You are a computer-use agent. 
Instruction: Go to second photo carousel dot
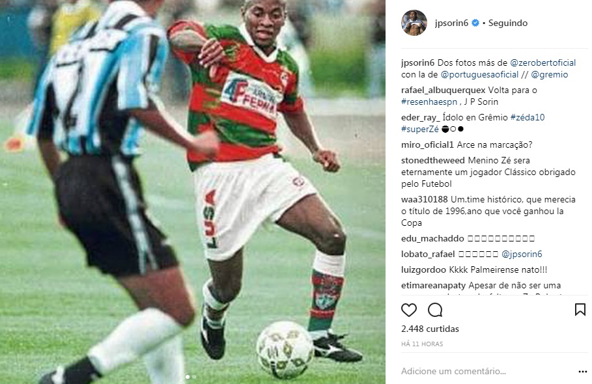click(x=194, y=376)
